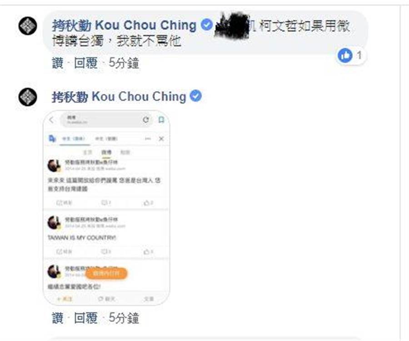Click the TAIWAN IS MY COUNTRY post in the image
This screenshot has width=409, height=341.
(82, 237)
